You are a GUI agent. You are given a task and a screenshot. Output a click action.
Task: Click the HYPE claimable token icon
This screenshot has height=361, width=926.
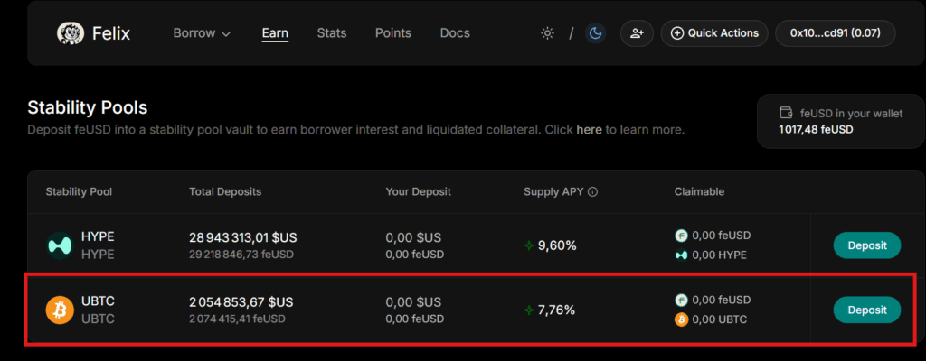pos(682,255)
